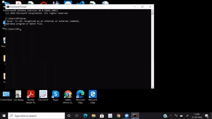Viewport: 212px width, 119px height.
Task: Select Command Prompt taskbar button
Action: 135,116
